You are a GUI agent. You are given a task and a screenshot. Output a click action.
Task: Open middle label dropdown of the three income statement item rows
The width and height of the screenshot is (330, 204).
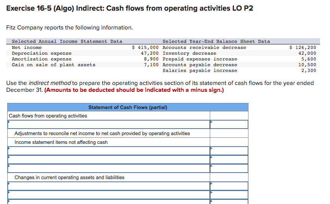[109, 160]
